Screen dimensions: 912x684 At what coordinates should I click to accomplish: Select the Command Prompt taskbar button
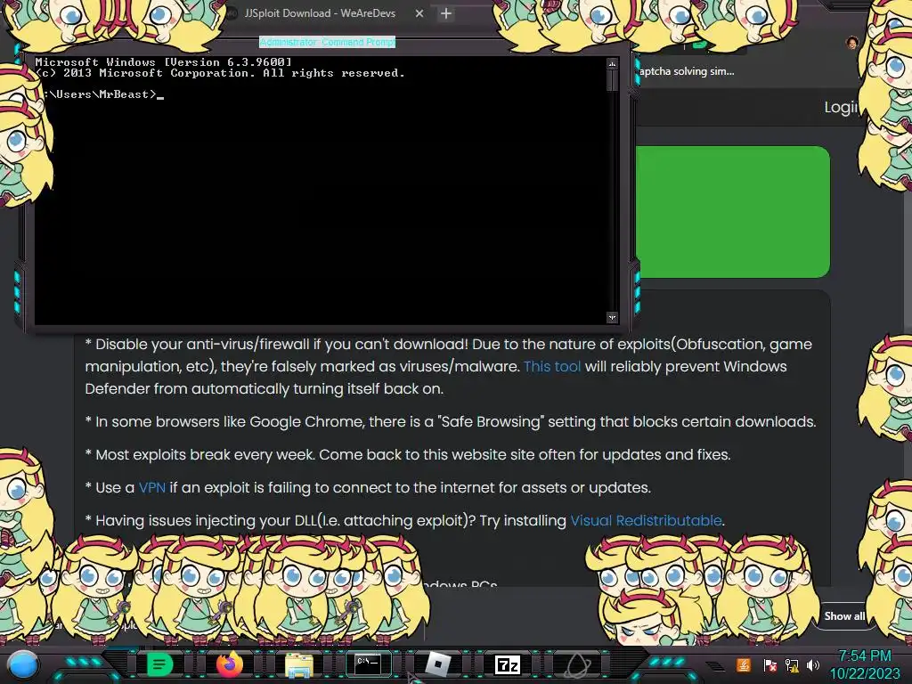coord(368,664)
